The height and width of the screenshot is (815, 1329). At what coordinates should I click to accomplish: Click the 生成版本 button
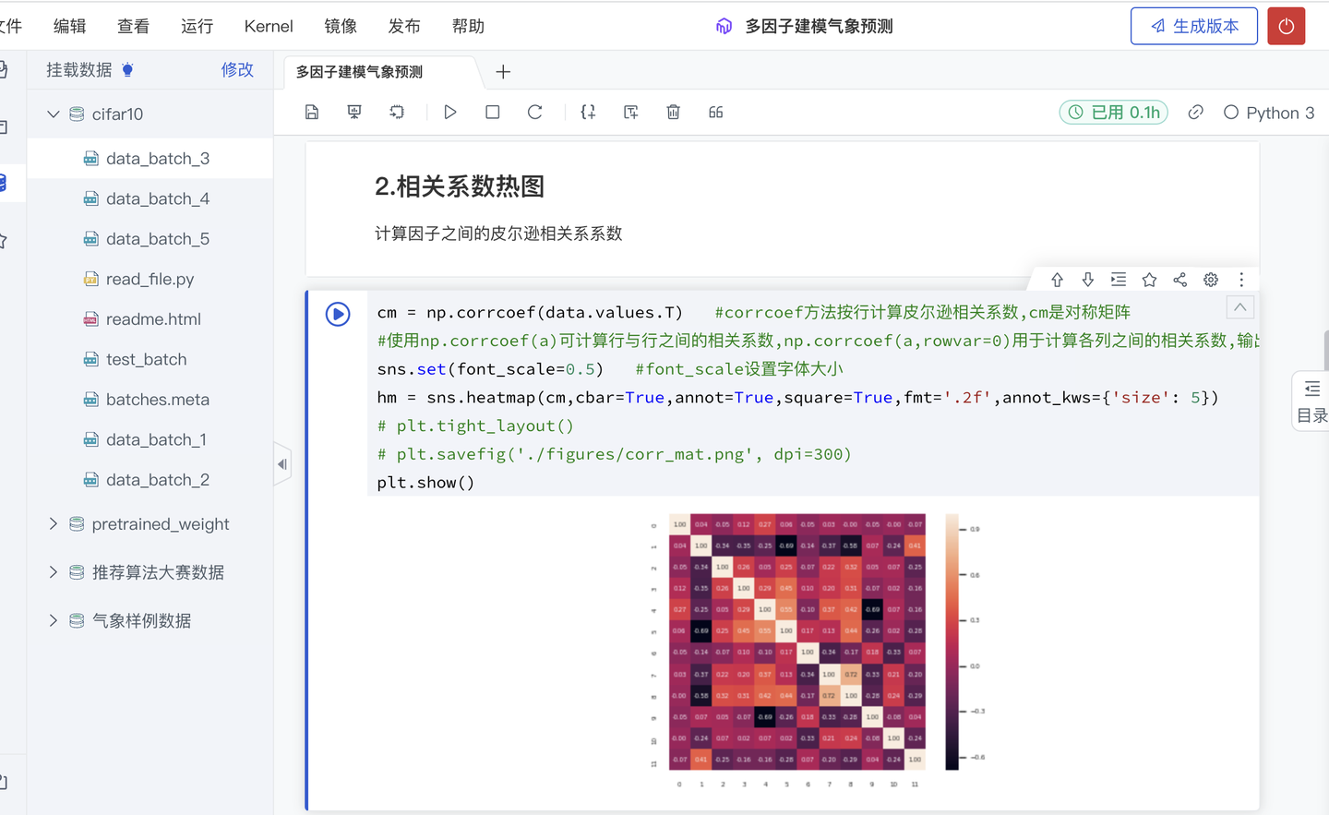(x=1194, y=26)
